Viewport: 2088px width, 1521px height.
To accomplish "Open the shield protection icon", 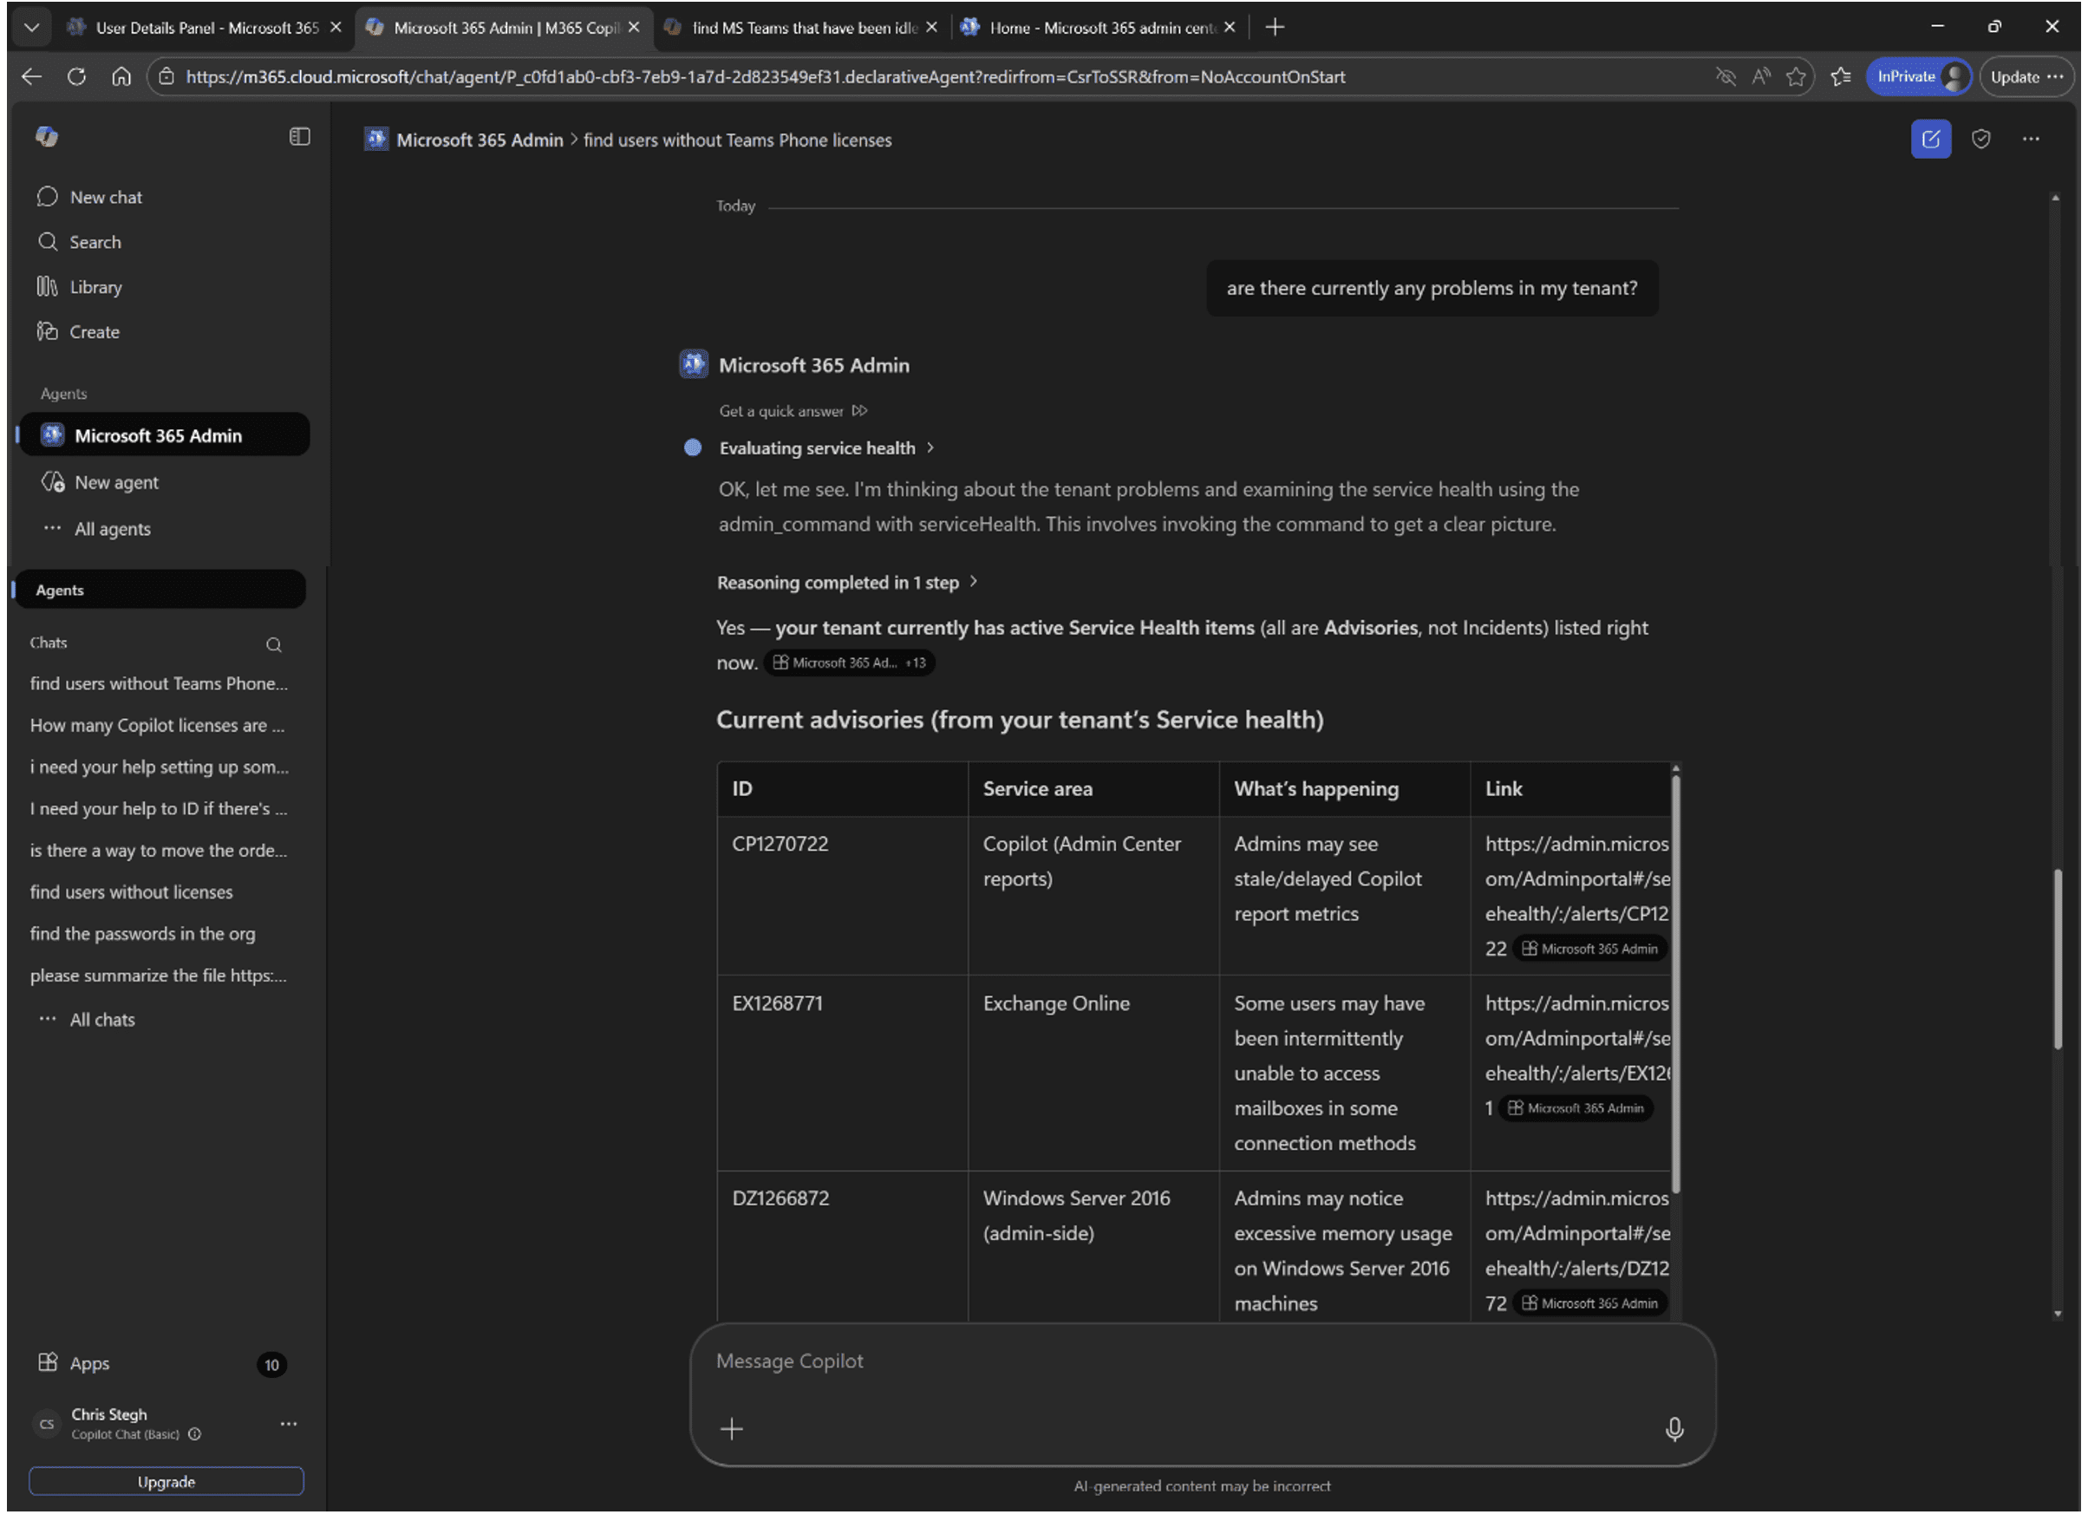I will [1981, 139].
